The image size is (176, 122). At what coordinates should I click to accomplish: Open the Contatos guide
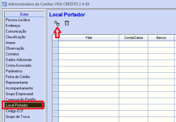[12, 54]
